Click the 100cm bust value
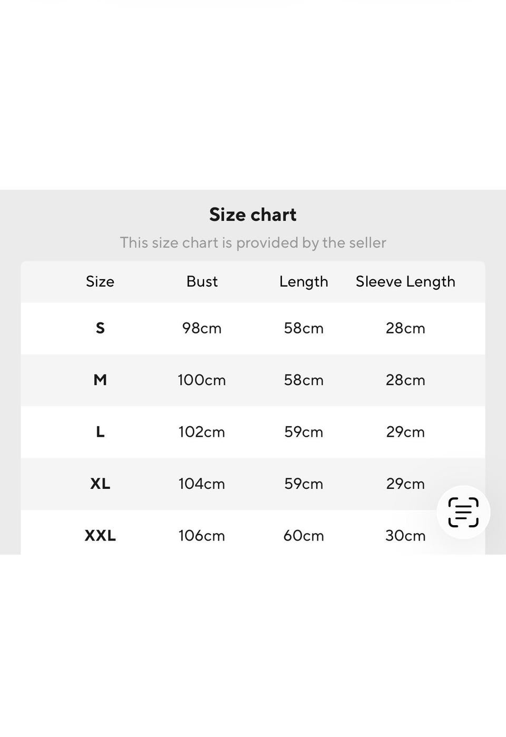Screen dimensions: 506x737 (202, 380)
